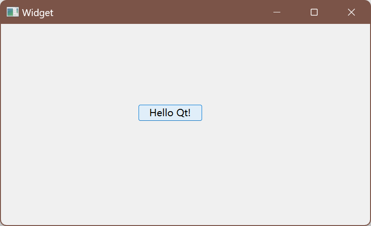Click the small window icon in title bar
Screen dimensions: 371x226
13,12
